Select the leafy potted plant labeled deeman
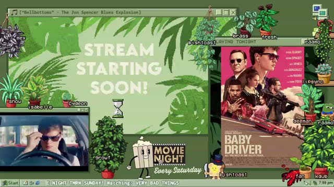Viewport: 334px width, 187px height. 311,103
